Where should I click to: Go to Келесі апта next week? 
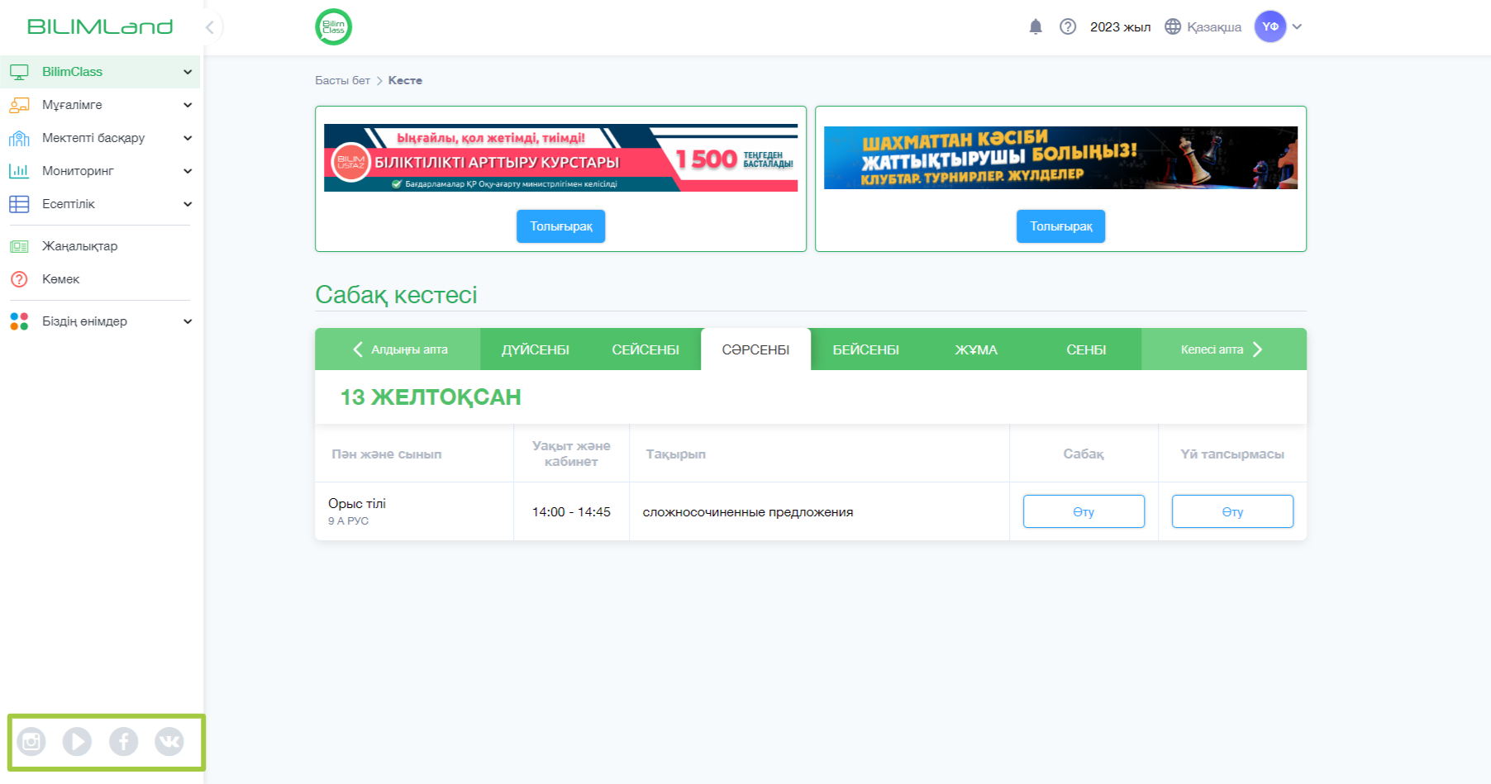pyautogui.click(x=1224, y=349)
